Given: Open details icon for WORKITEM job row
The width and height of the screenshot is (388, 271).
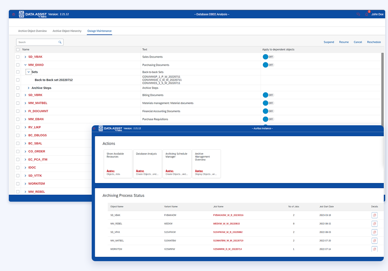Looking at the screenshot, I should 374,249.
